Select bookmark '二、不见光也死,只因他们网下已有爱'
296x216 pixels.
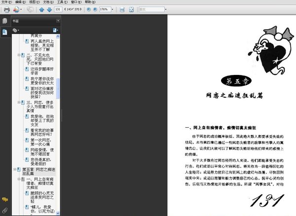coord(40,59)
